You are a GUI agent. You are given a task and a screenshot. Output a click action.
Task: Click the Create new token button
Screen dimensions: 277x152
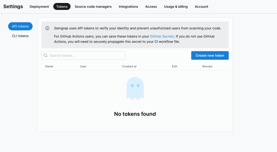tap(210, 55)
